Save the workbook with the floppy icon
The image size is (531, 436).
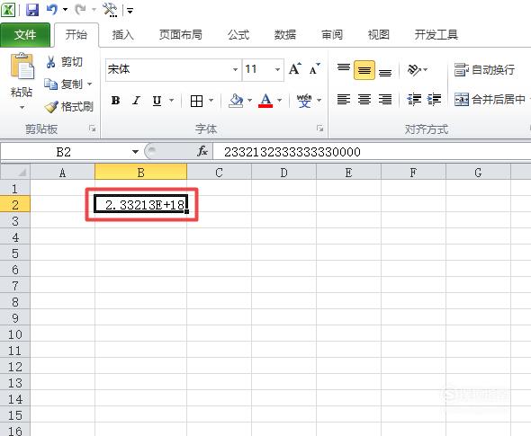click(32, 10)
